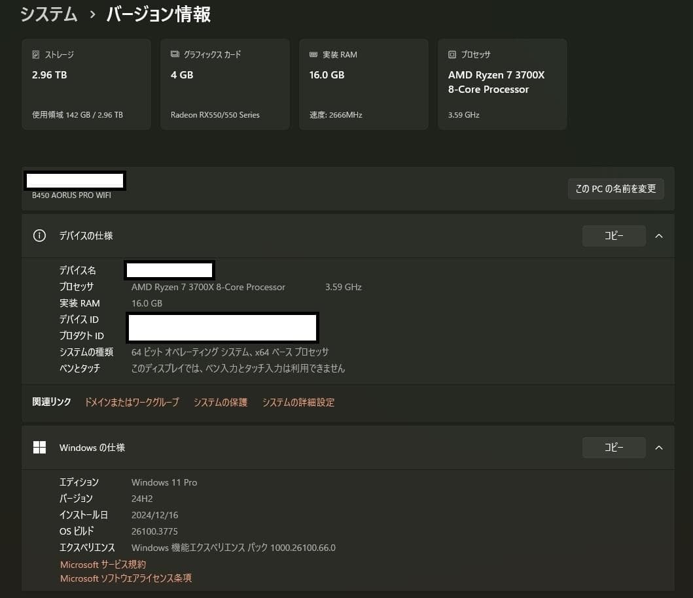Collapse the デバイスの仕様 section chevron
The height and width of the screenshot is (598, 693).
(659, 235)
